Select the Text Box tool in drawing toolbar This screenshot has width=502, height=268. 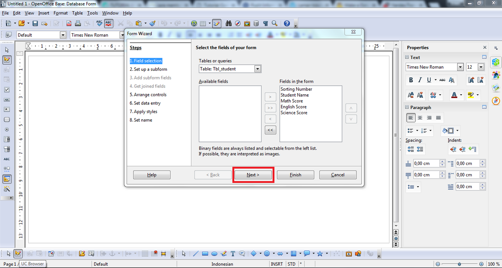pyautogui.click(x=233, y=254)
